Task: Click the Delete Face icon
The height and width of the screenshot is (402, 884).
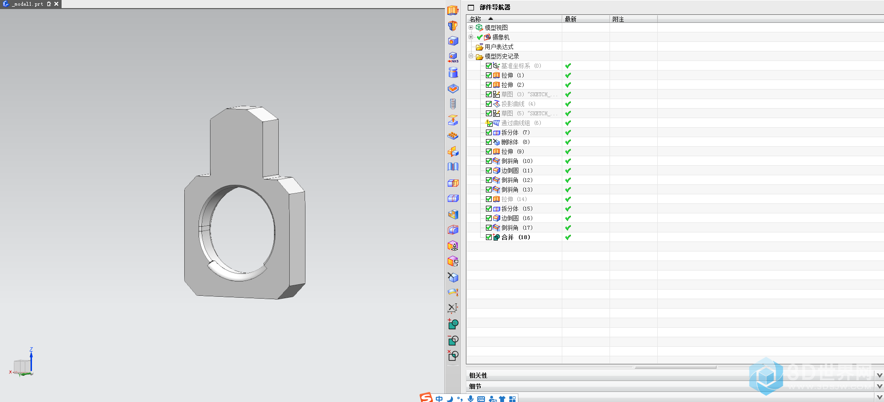Action: (x=453, y=277)
